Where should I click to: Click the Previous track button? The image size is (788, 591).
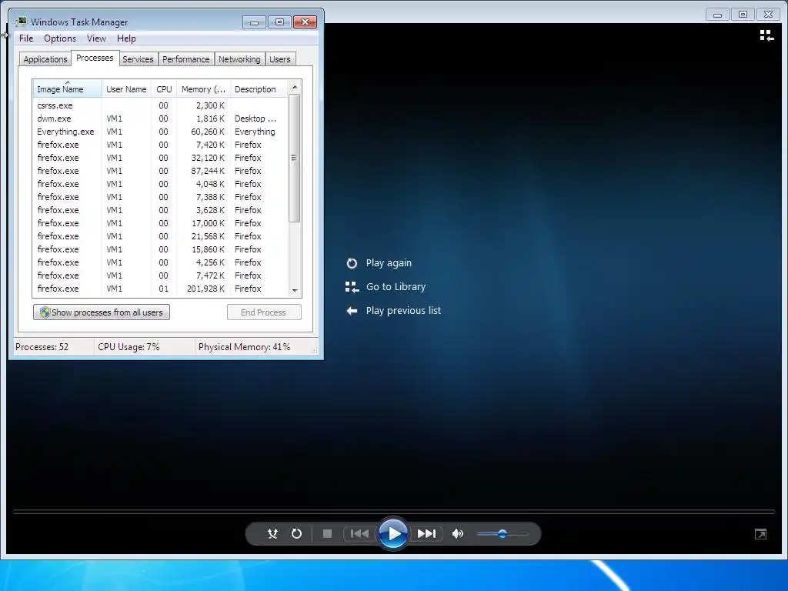359,534
